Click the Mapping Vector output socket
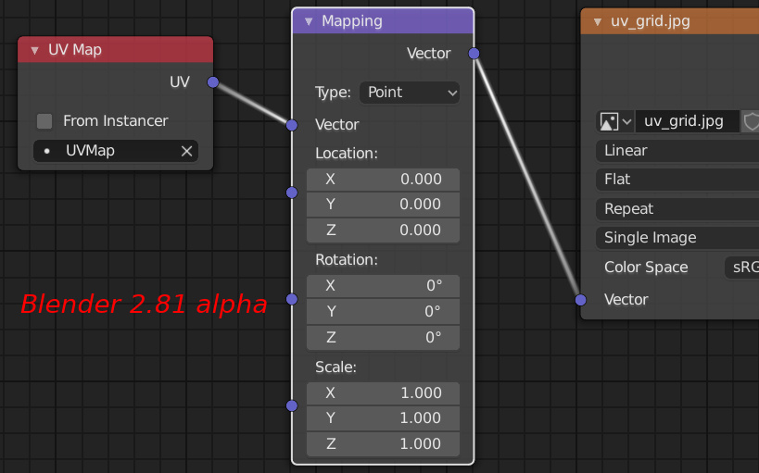The height and width of the screenshot is (473, 759). 474,54
